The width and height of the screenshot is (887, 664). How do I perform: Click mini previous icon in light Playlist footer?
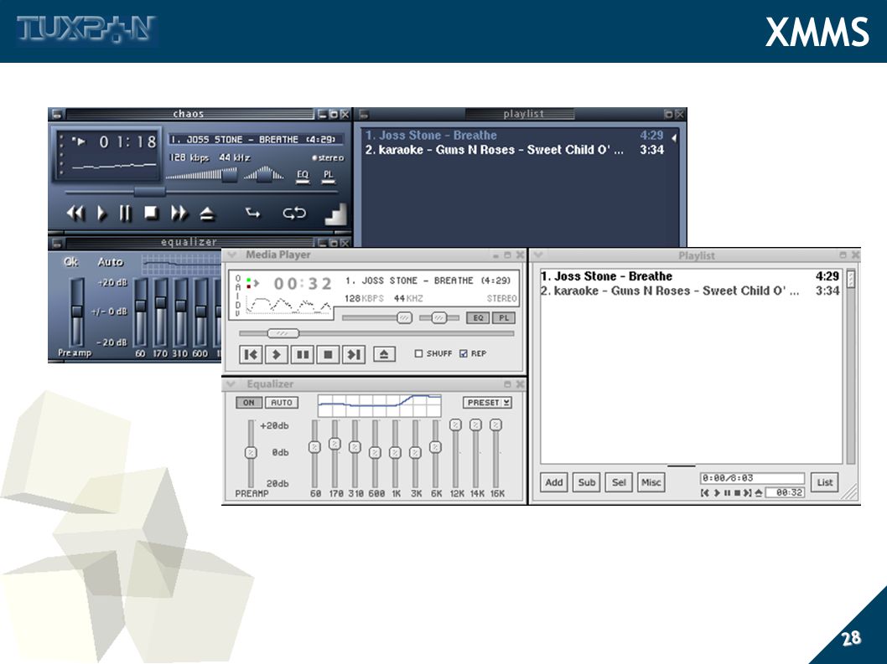click(705, 493)
